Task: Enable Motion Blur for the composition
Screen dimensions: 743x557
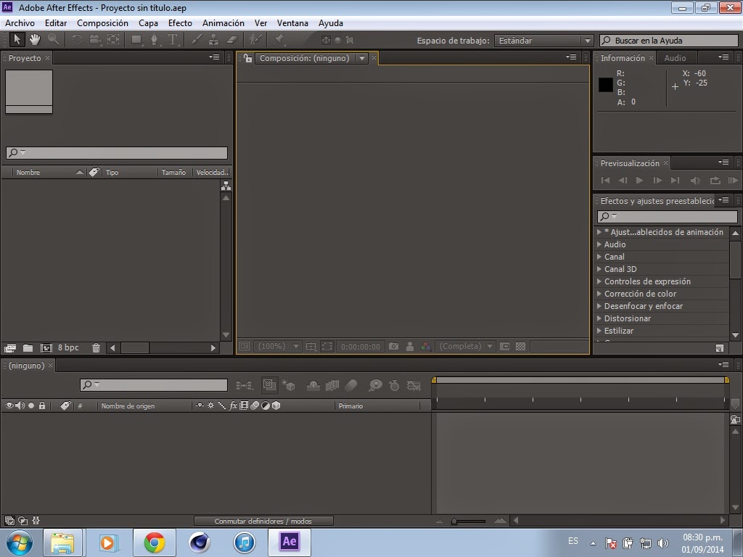Action: click(x=351, y=386)
